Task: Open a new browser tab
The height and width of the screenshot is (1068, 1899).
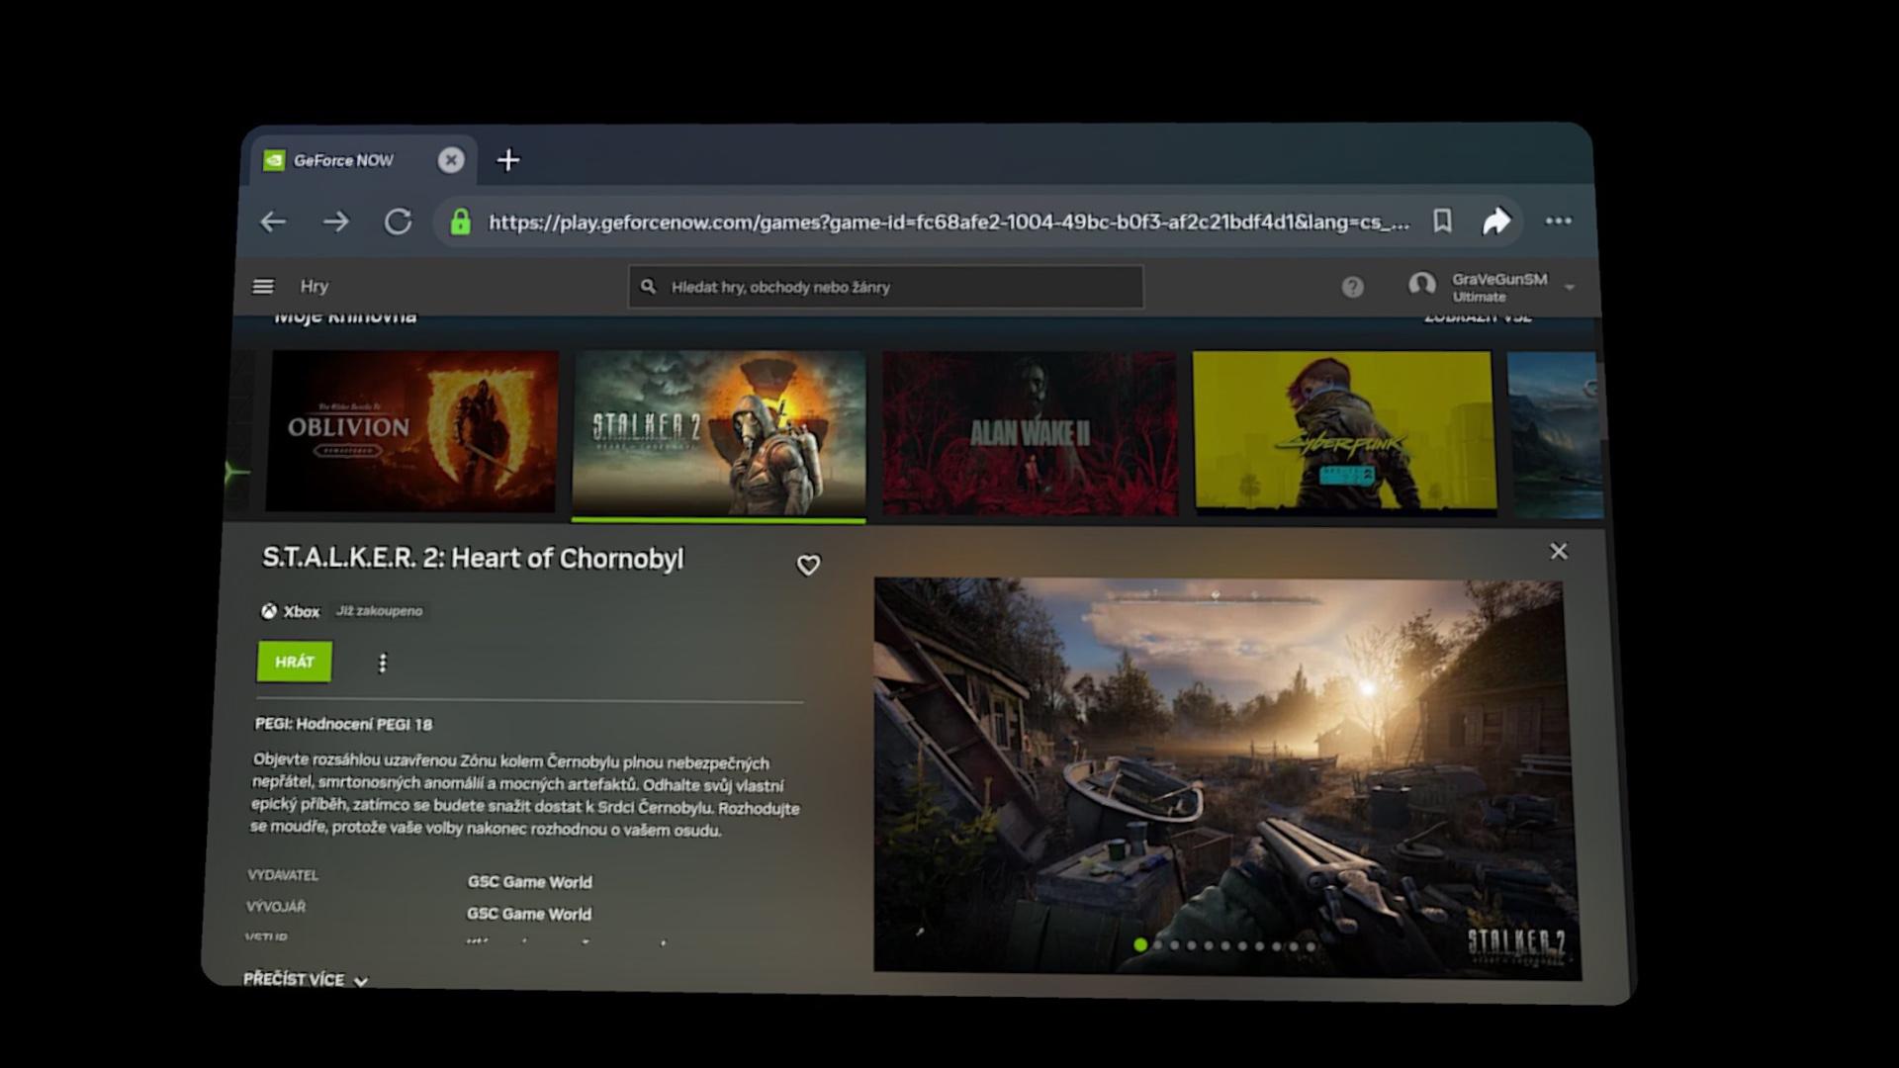Action: pos(508,160)
